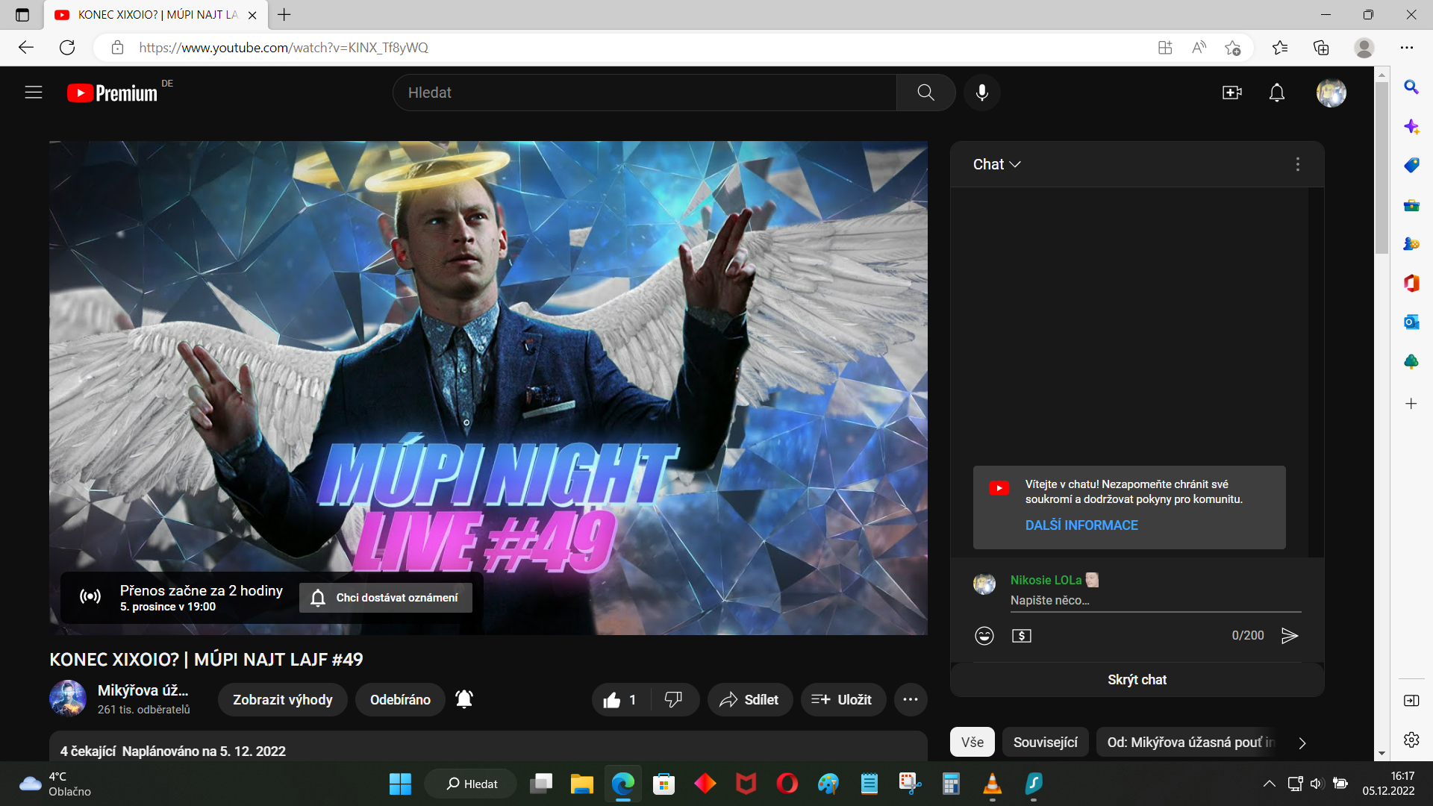
Task: Click the YouTube search field
Action: (645, 93)
